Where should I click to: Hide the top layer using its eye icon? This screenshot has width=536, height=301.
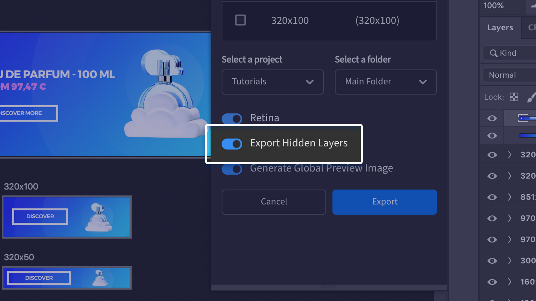pyautogui.click(x=492, y=119)
